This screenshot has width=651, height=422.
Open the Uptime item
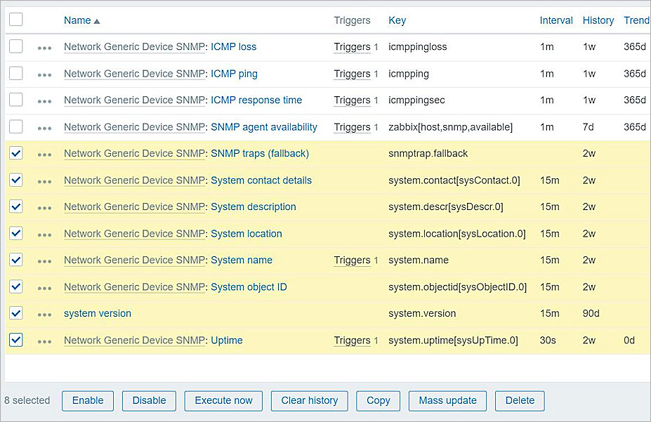click(x=227, y=341)
